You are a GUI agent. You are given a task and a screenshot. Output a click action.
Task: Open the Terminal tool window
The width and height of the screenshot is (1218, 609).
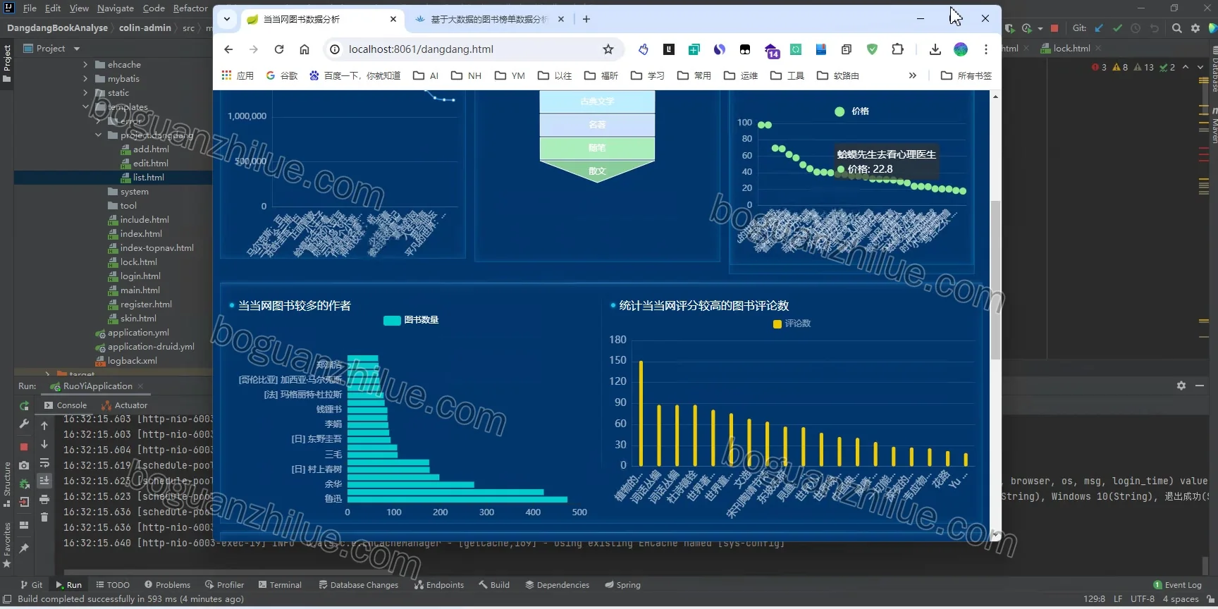pyautogui.click(x=280, y=585)
